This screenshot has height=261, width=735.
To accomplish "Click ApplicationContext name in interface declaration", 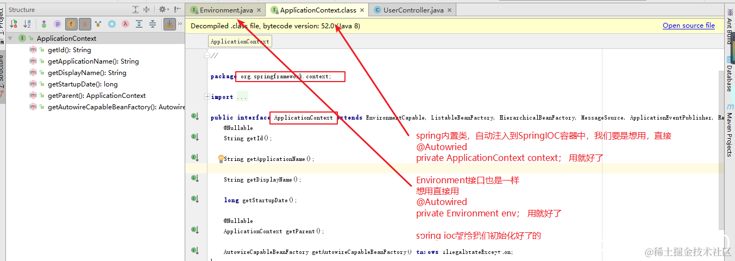I will 303,118.
